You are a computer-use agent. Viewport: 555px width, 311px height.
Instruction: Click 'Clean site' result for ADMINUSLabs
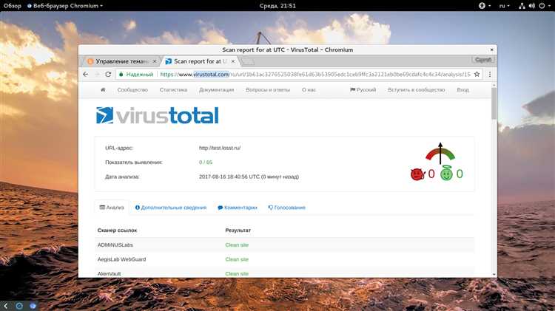click(x=237, y=245)
